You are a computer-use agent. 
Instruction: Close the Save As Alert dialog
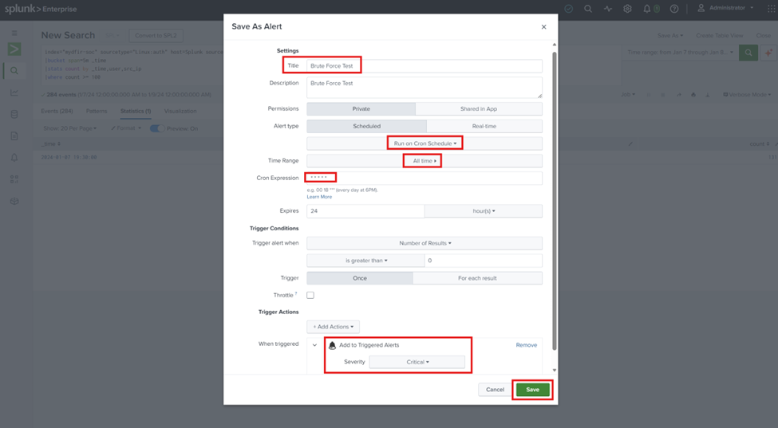click(x=544, y=27)
